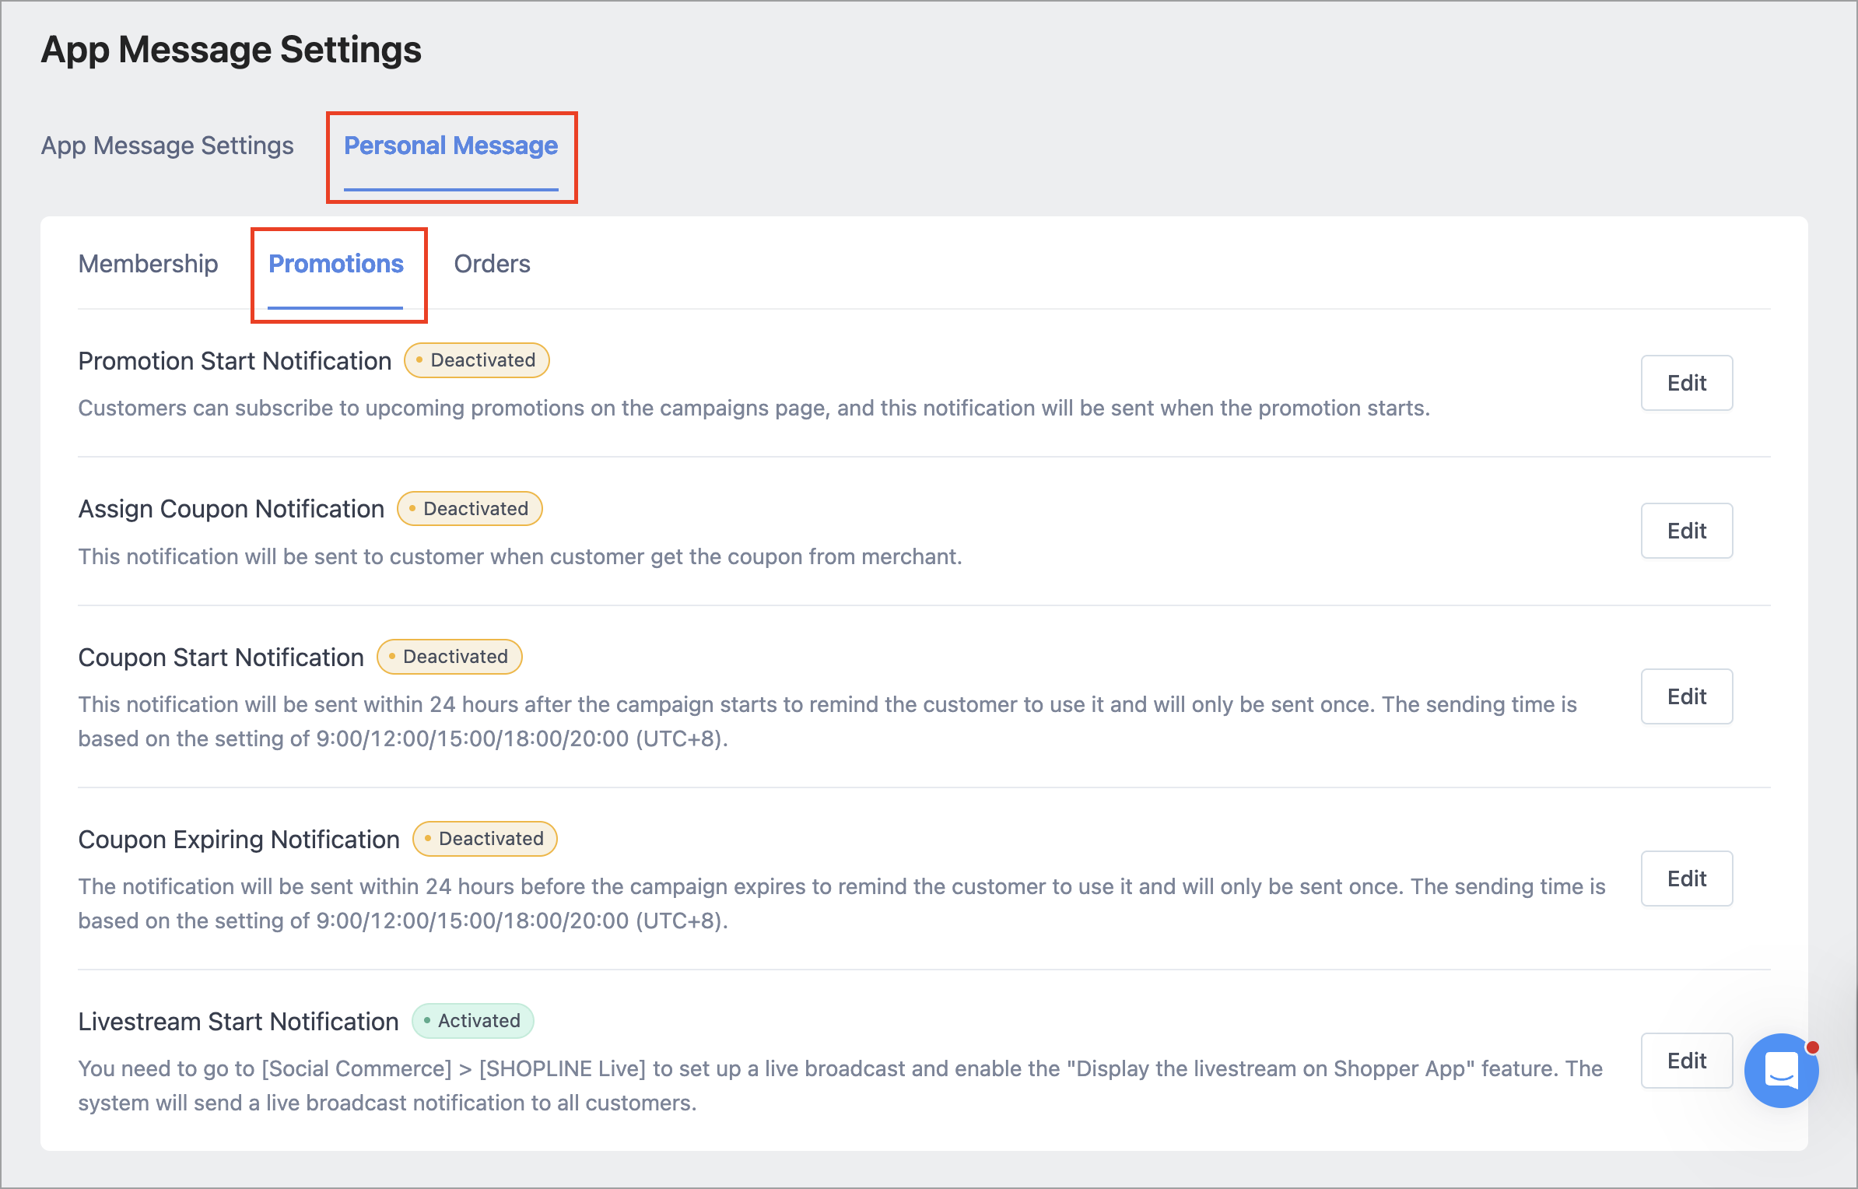Click the Promotion Start Notification title
The height and width of the screenshot is (1189, 1858).
235,361
